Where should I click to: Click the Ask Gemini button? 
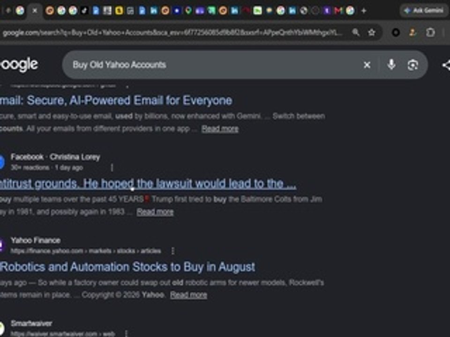pos(424,11)
